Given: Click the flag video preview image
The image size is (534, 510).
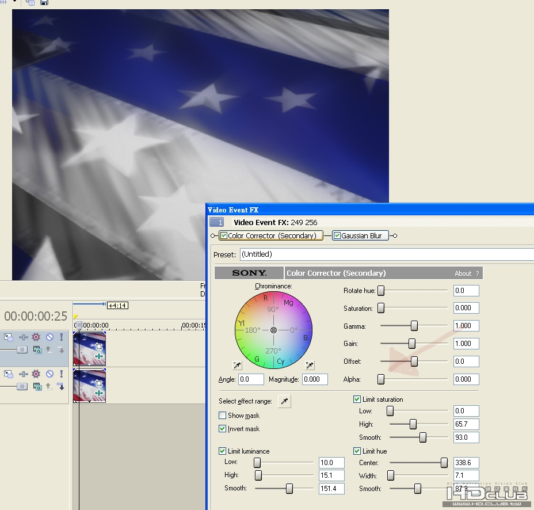Looking at the screenshot, I should coord(201,144).
